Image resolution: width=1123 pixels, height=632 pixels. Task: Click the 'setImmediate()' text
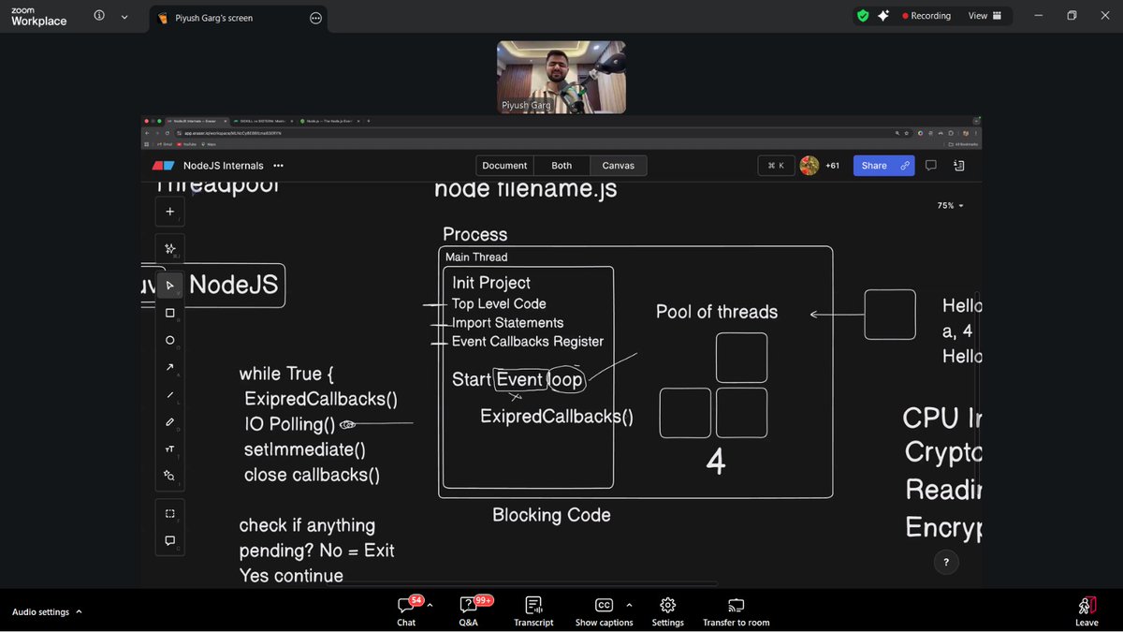tap(305, 449)
